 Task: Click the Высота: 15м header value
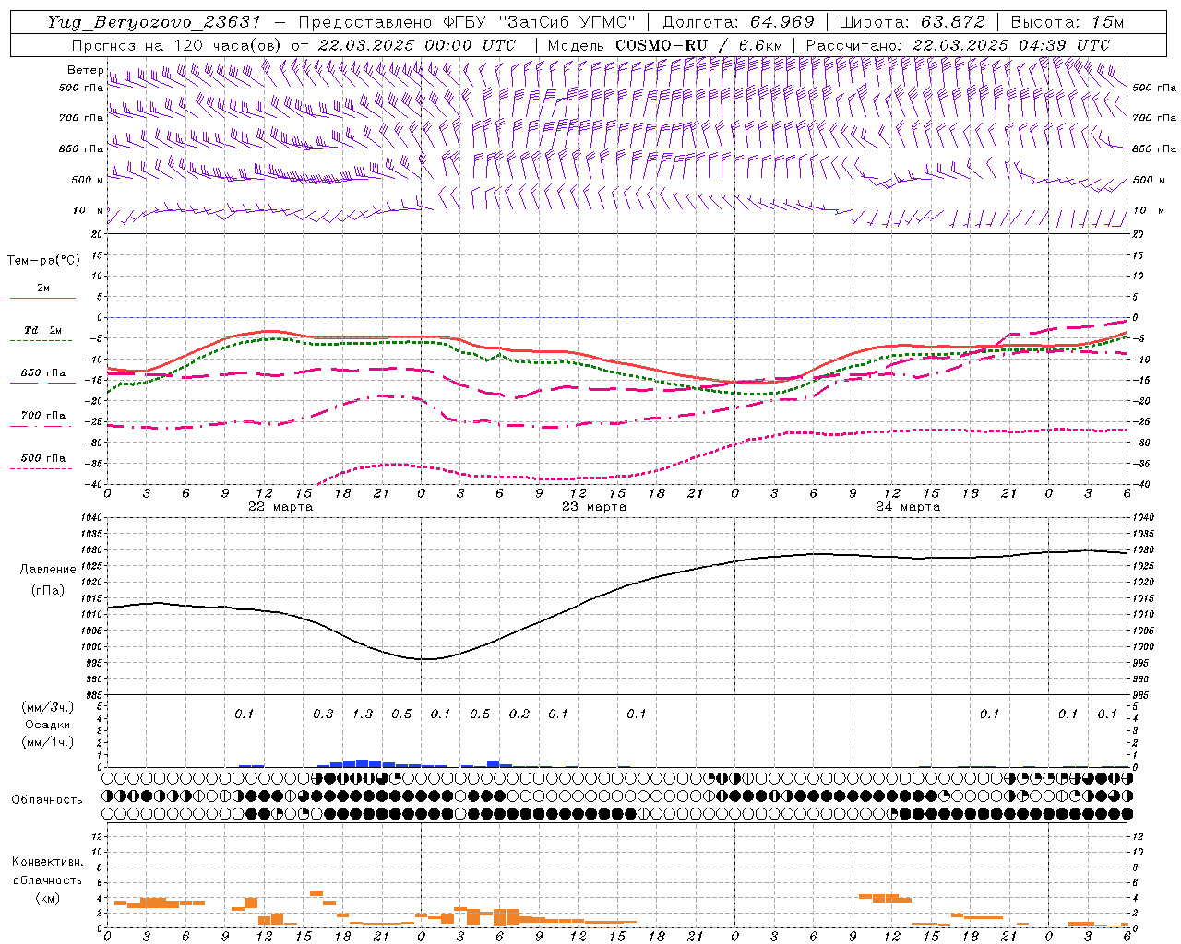point(1068,22)
